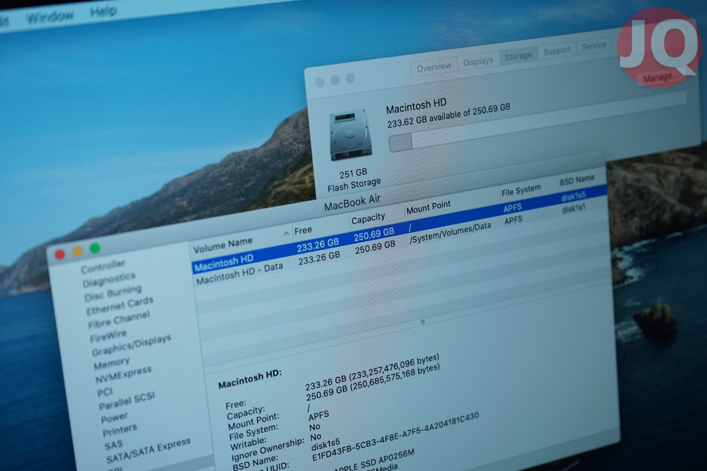This screenshot has height=471, width=707.
Task: Select the Macintosh HD - Data volume row
Action: click(401, 243)
